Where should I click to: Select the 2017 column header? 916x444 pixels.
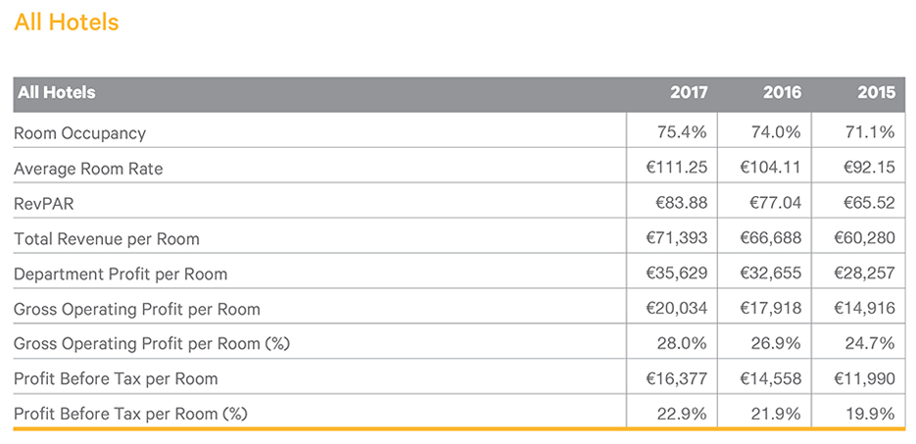[x=688, y=93]
